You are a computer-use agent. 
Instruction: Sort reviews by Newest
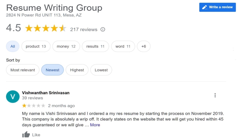tap(53, 70)
